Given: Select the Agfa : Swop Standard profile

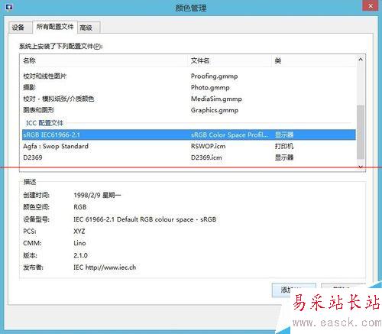Looking at the screenshot, I should (x=189, y=146).
